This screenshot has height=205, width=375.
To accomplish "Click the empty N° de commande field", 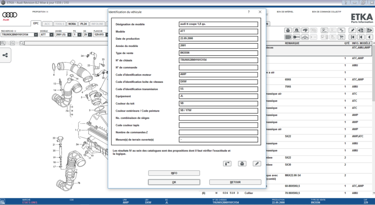I will pos(218,67).
